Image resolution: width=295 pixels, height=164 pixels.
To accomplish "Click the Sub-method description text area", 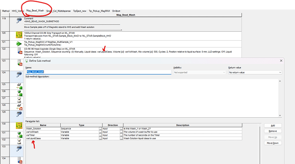I will point(152,98).
